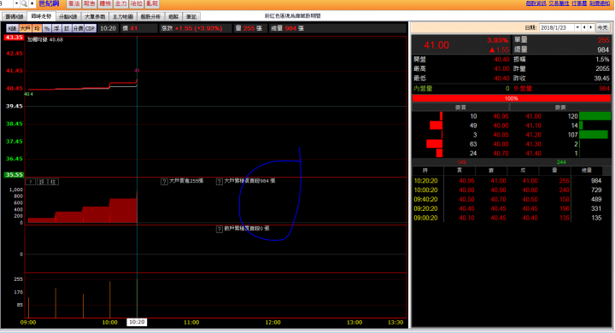
Task: Click the red bid volume bar for 63
Action: pos(434,144)
